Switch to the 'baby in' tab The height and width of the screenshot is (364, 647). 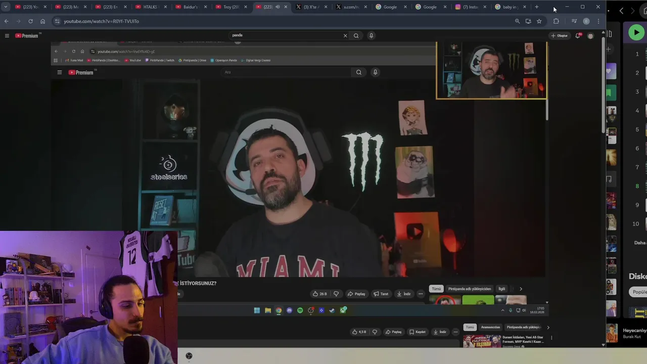[x=510, y=7]
